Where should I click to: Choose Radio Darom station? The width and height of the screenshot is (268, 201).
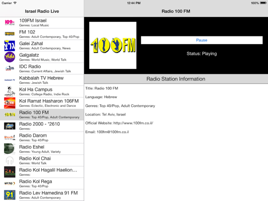42,137
